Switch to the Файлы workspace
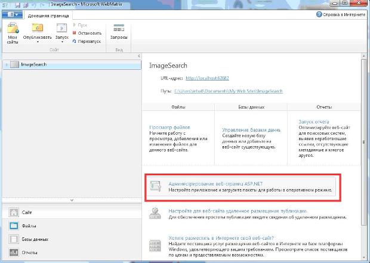370x263 pixels. coord(72,226)
